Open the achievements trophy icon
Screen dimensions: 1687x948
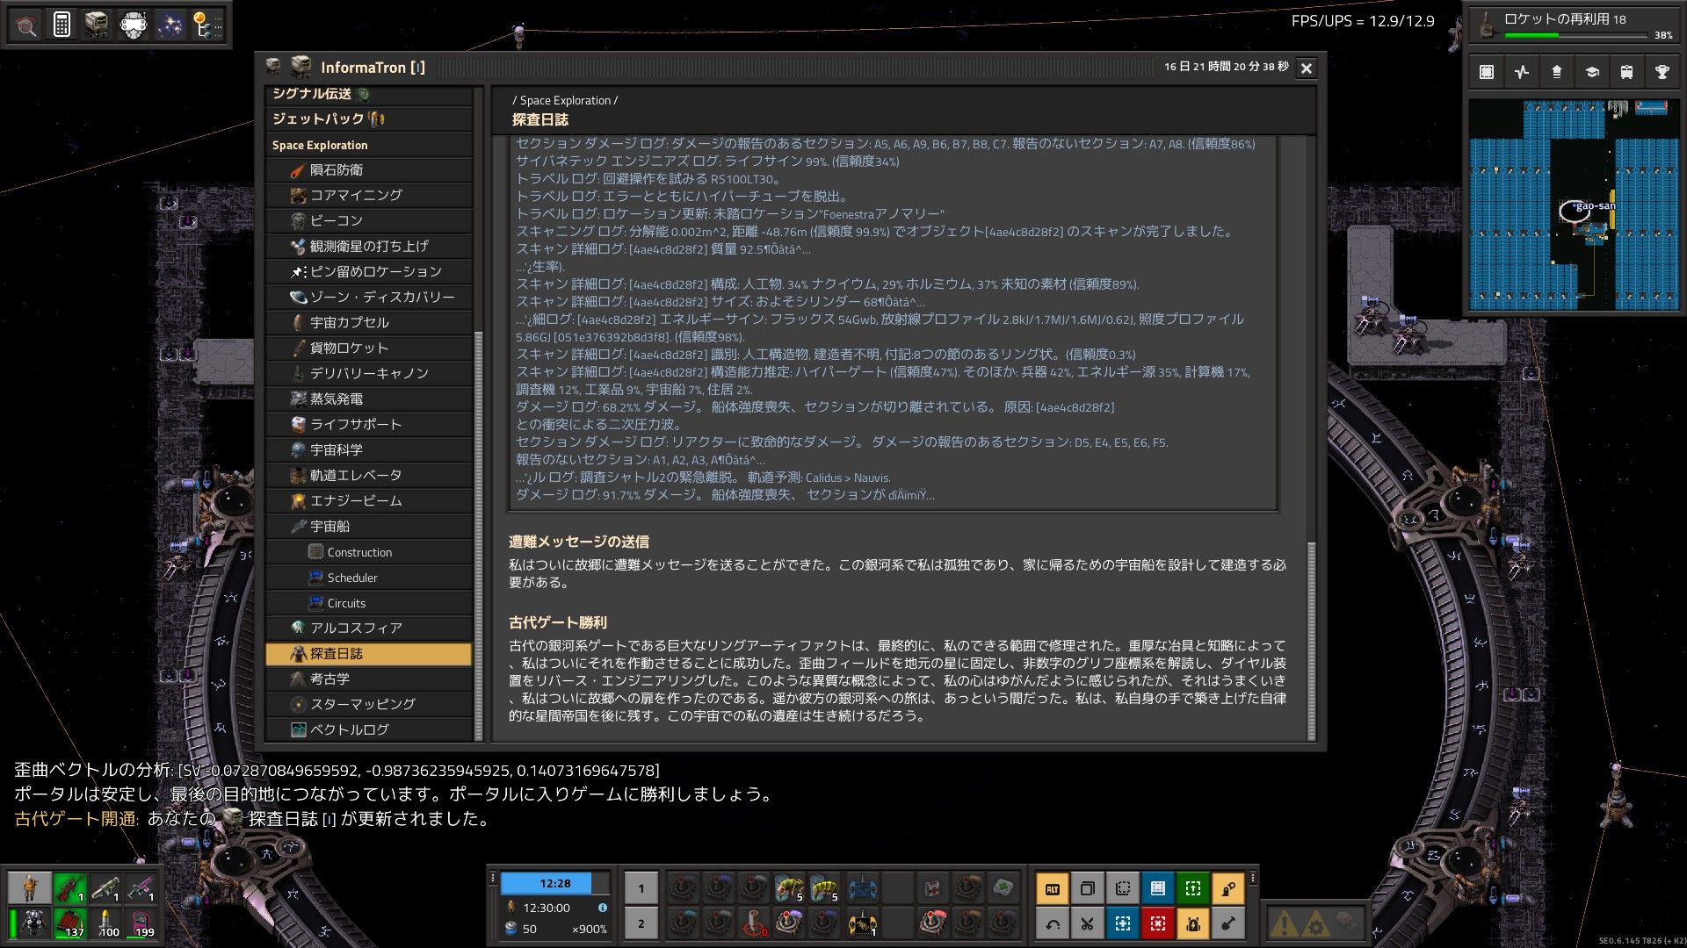(1662, 72)
